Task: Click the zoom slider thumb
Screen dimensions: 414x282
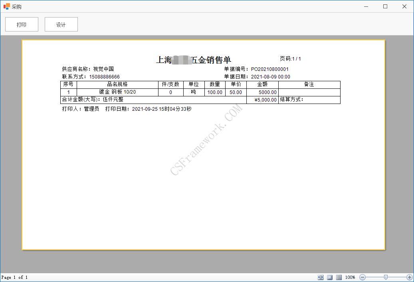Action: click(x=386, y=277)
